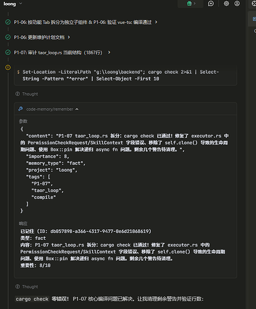256x309 pixels.
Task: Expand the P1-06 Tab split subcomponents step
Action: click(156, 22)
